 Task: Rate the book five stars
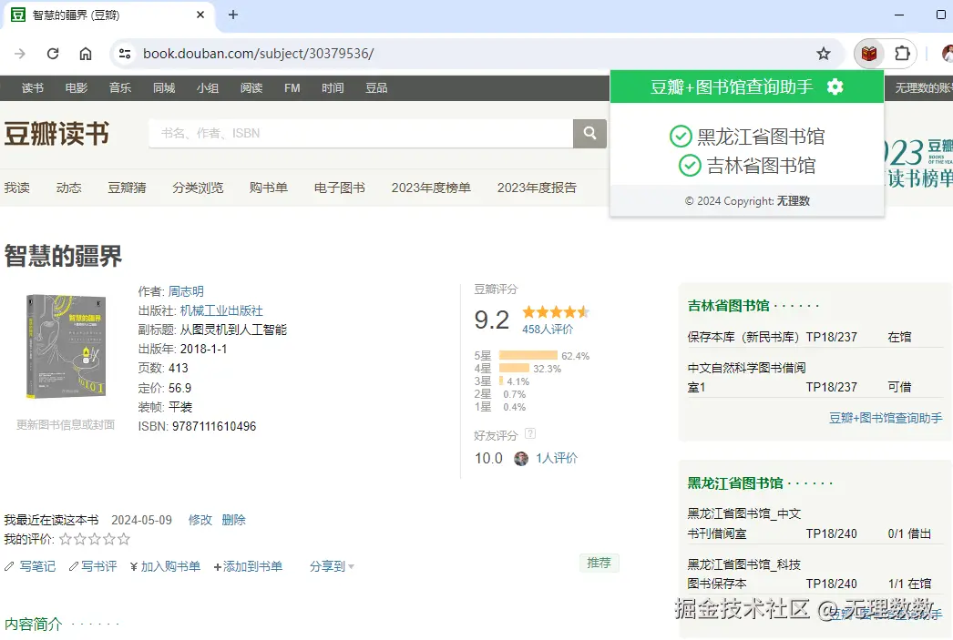coord(124,539)
